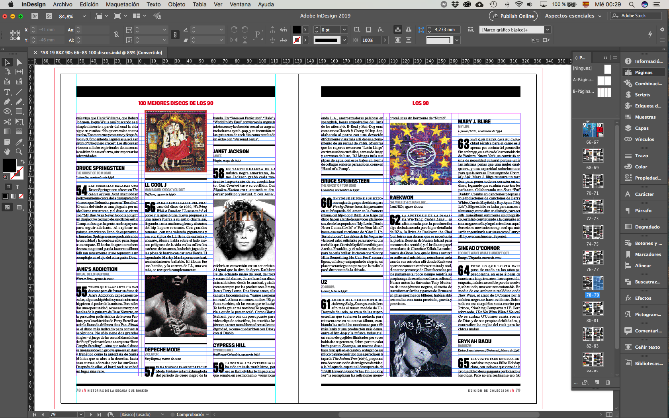The image size is (669, 418).
Task: Select the Gradient Feather tool
Action: (x=19, y=131)
